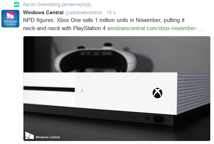Click the Windows Central watermark logo in photo
The width and height of the screenshot is (214, 144).
click(x=29, y=135)
